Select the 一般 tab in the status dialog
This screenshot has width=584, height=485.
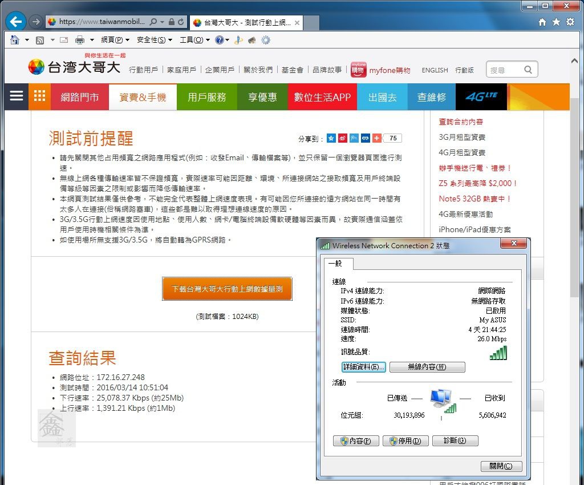click(338, 264)
